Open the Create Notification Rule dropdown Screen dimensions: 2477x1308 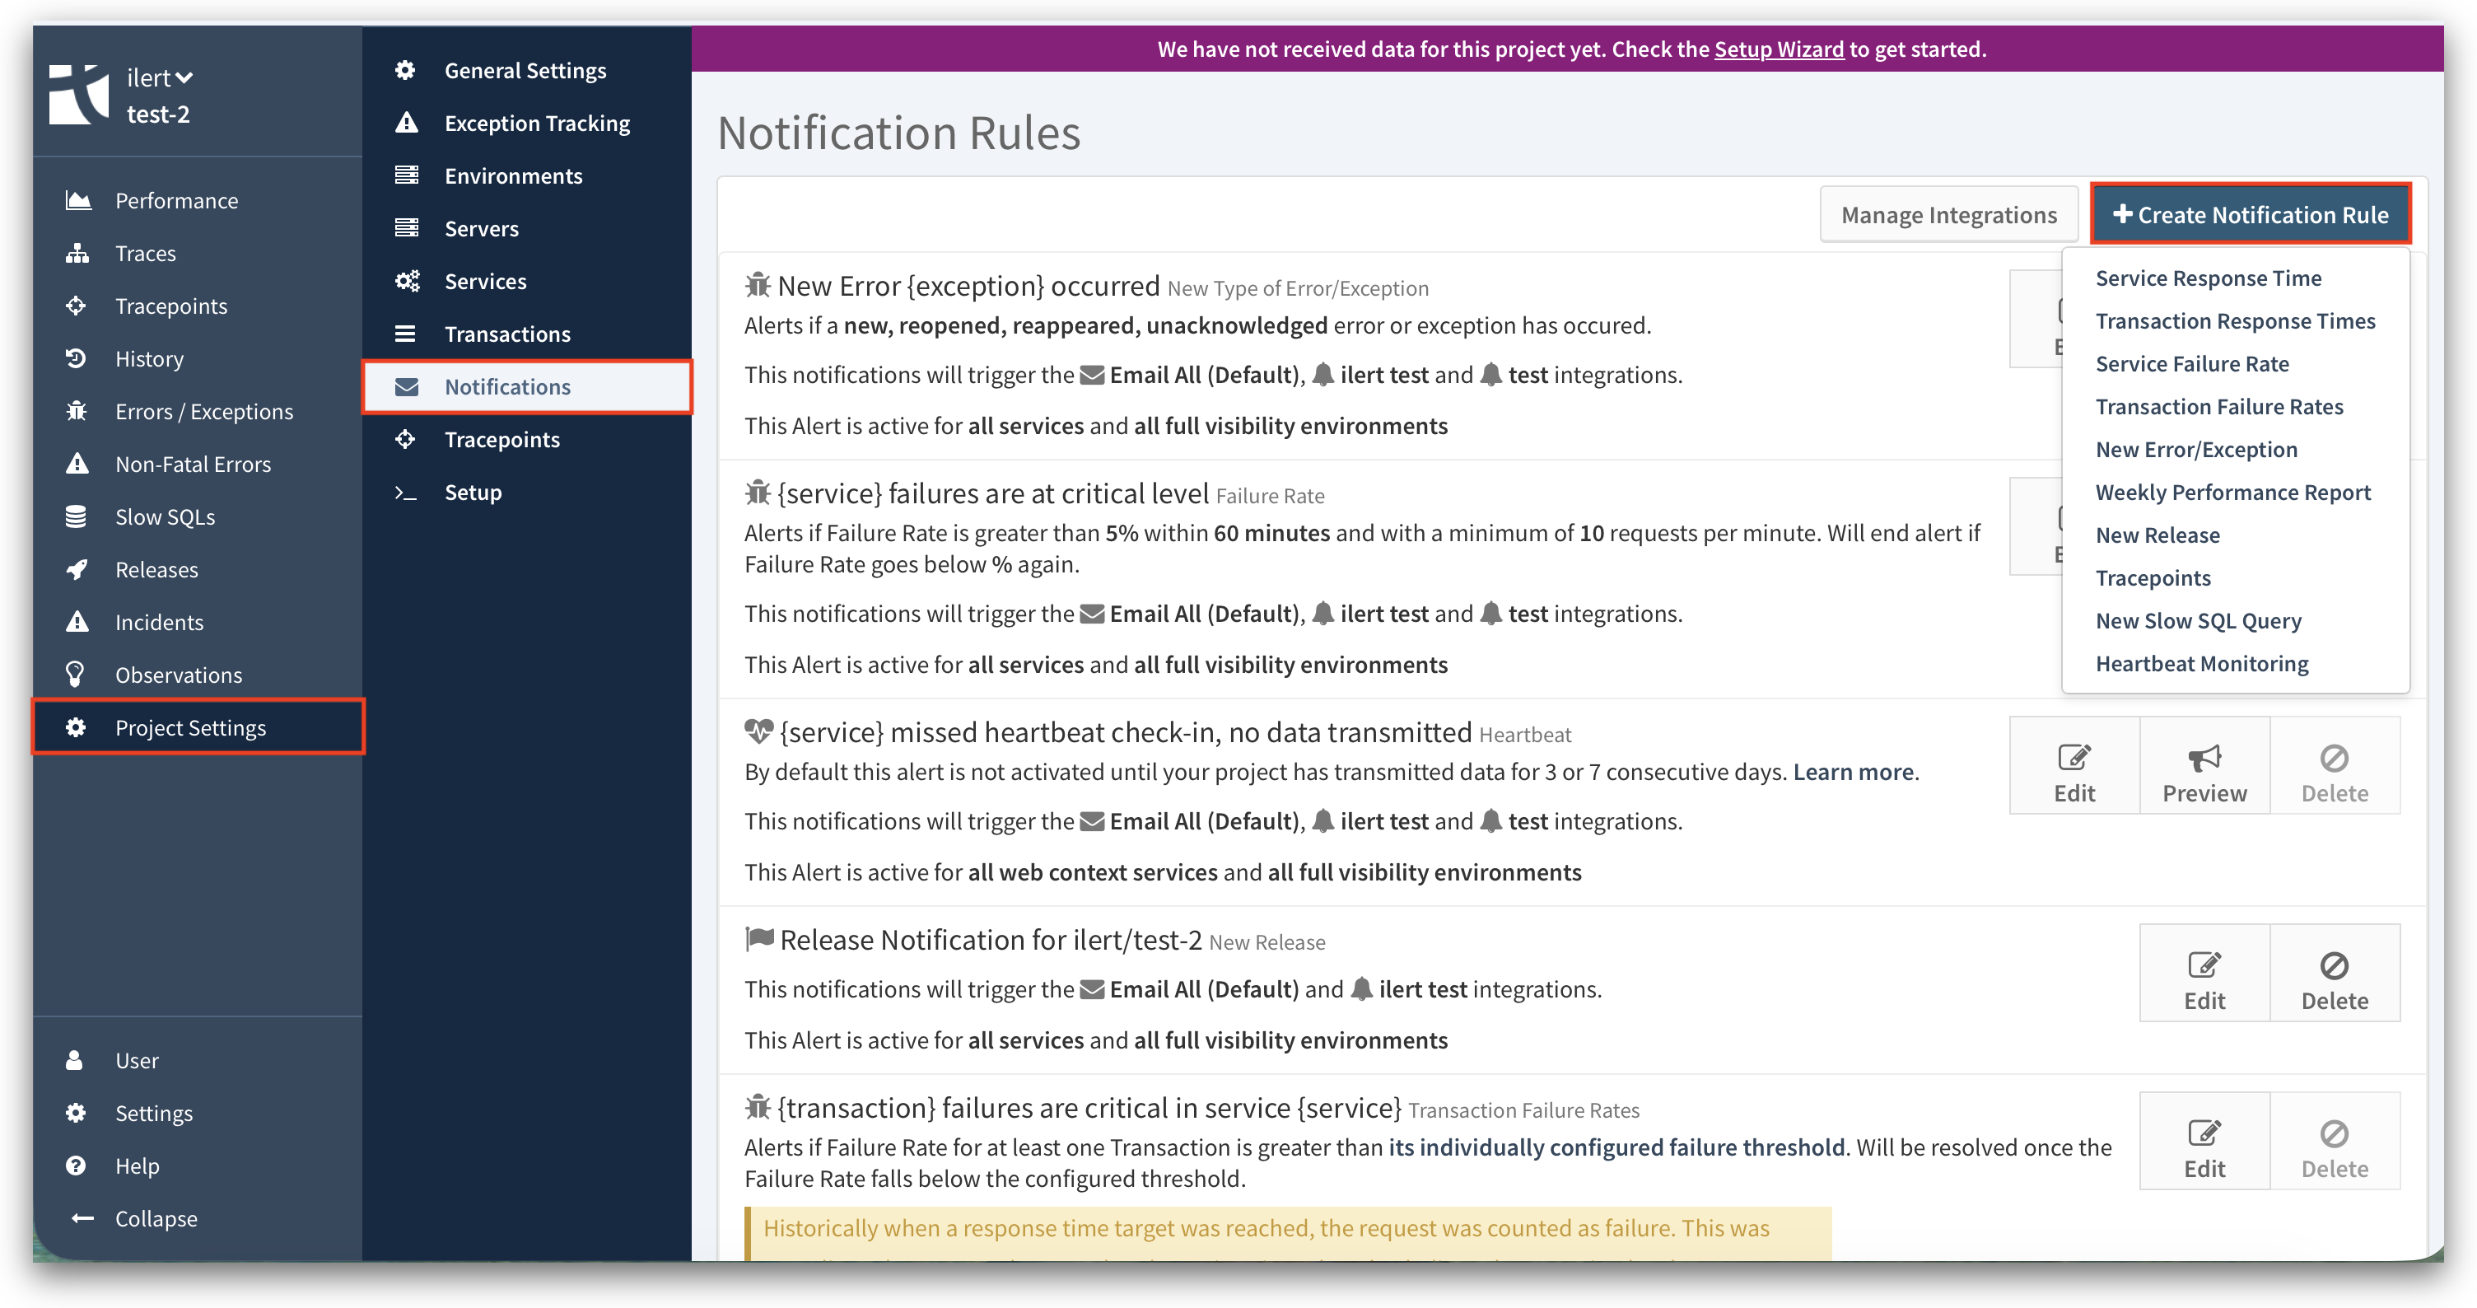(2250, 214)
